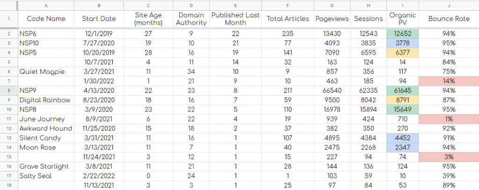The image size is (479, 190).
Task: Click domain authority value 34
Action: pos(191,72)
